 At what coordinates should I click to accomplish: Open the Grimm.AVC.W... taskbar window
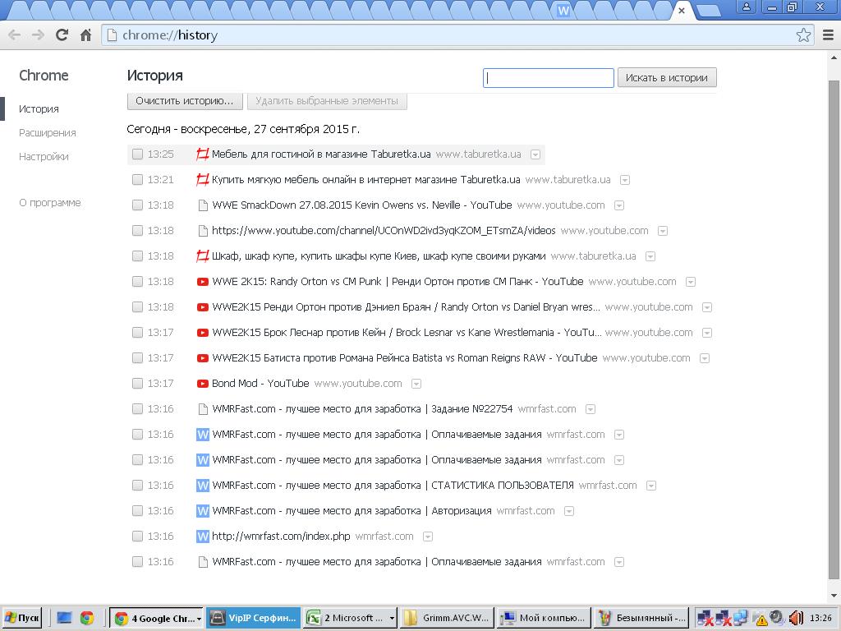click(448, 618)
